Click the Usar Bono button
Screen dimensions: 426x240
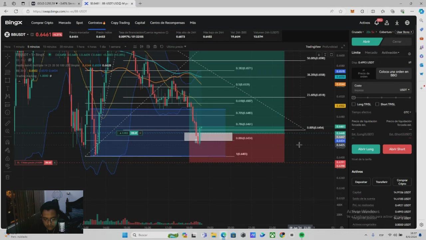[x=404, y=32]
